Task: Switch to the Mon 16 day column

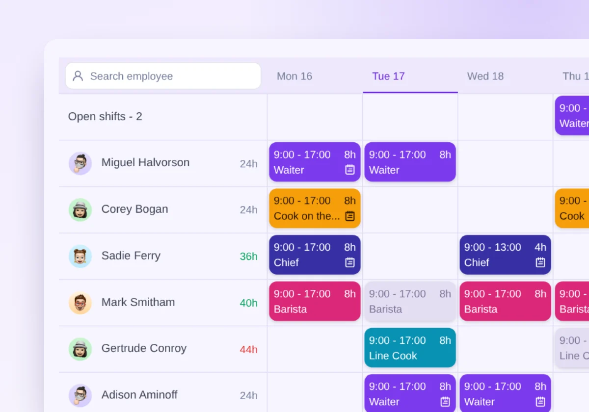Action: point(294,76)
